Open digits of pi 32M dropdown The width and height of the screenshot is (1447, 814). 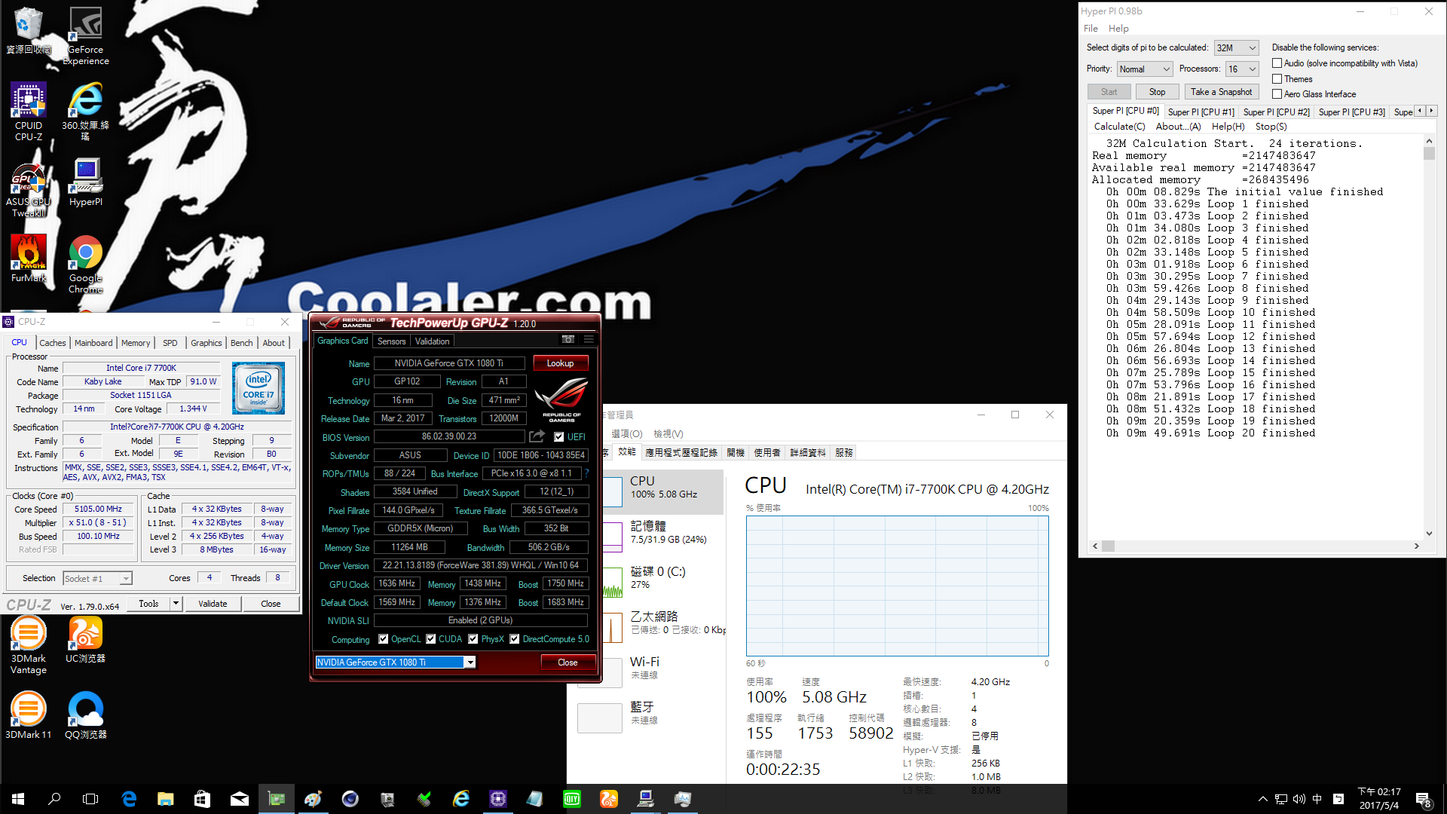click(1237, 48)
